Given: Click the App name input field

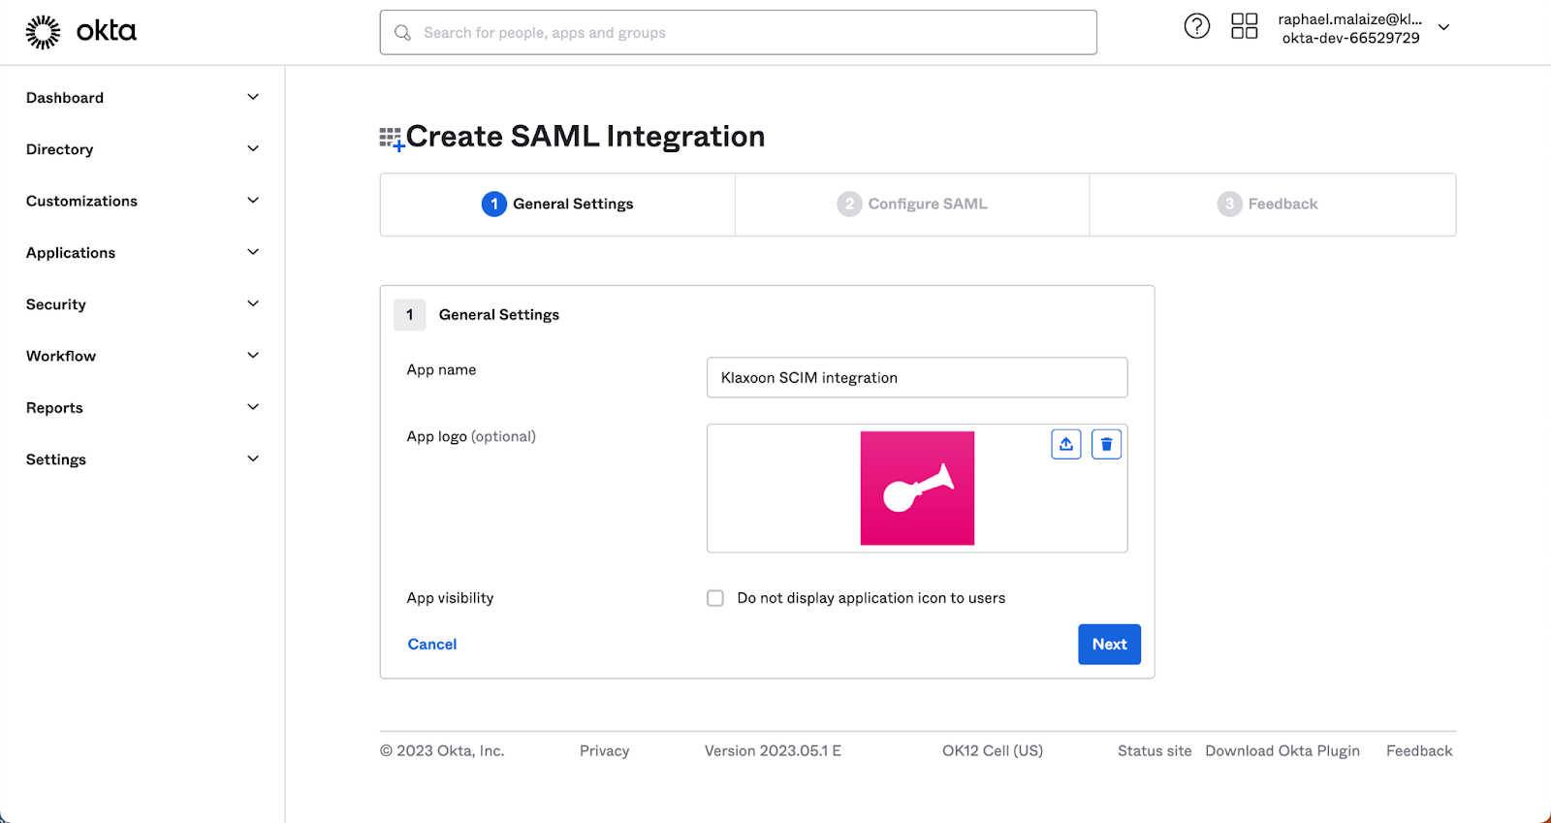Looking at the screenshot, I should (x=917, y=378).
